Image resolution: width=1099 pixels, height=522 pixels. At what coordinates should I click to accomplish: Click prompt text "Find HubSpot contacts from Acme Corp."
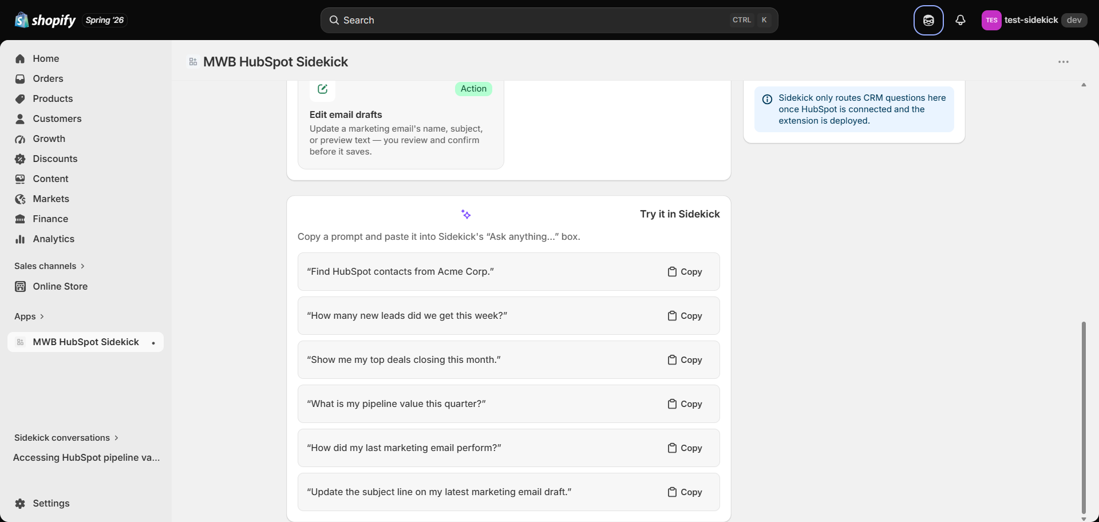click(400, 272)
